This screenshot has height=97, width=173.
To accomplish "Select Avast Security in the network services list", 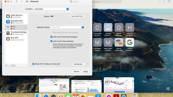I will [16, 16].
